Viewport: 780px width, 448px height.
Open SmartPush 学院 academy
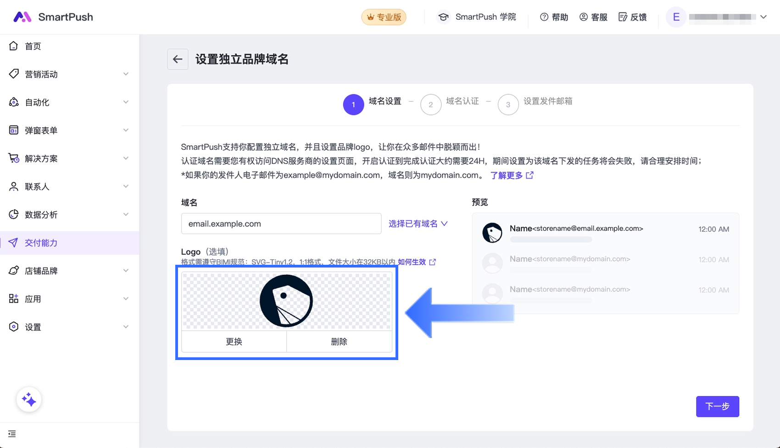[477, 17]
